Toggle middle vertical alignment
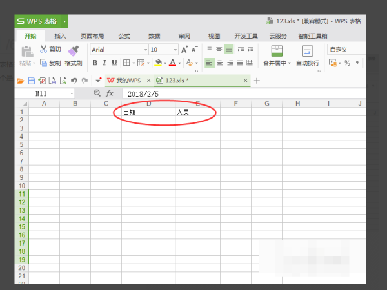 219,49
